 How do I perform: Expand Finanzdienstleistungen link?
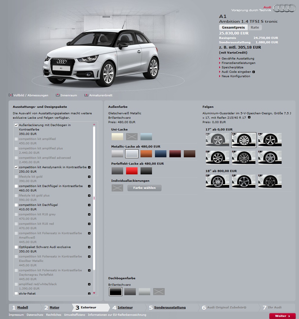[x=238, y=63]
